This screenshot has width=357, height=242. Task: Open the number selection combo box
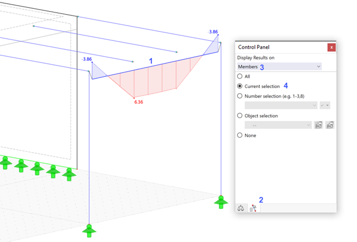click(281, 105)
